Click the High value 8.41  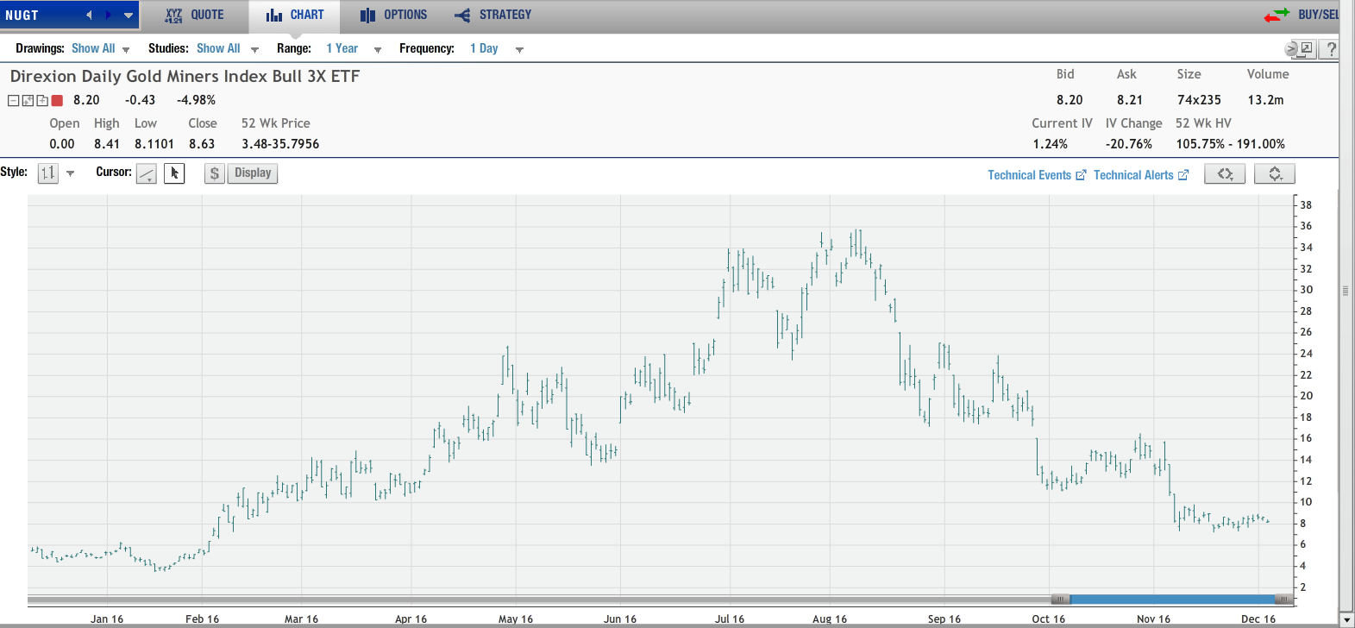click(107, 144)
